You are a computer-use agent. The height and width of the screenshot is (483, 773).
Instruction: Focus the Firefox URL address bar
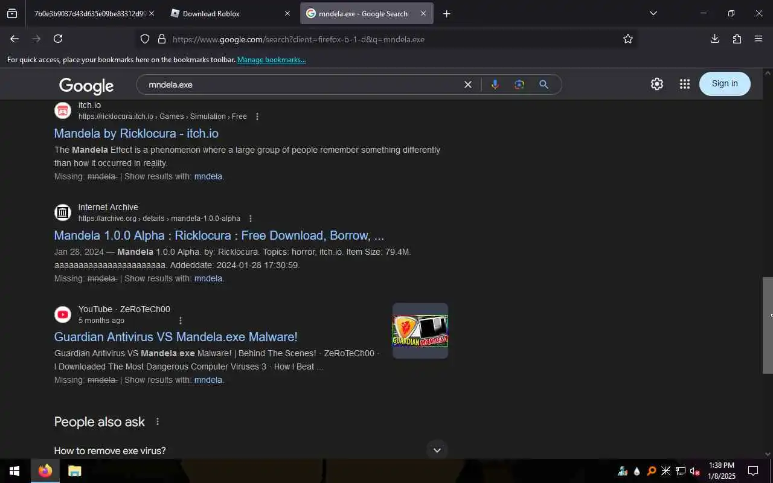coord(386,39)
